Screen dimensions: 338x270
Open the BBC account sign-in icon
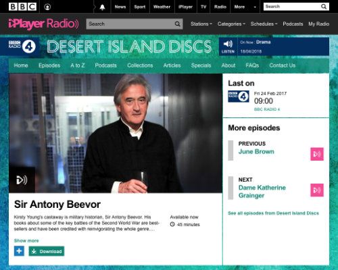pos(47,7)
